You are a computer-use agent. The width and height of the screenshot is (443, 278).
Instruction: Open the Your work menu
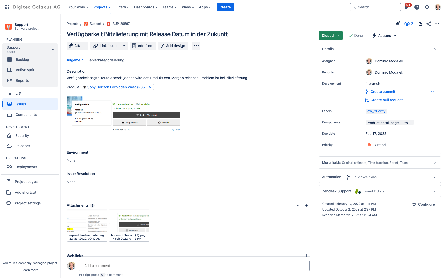click(78, 7)
